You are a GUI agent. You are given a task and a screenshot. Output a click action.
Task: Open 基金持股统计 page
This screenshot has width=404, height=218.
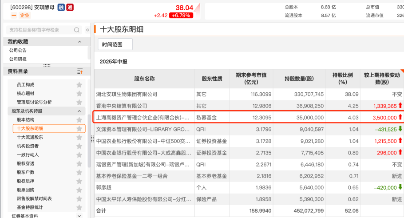(x=30, y=207)
